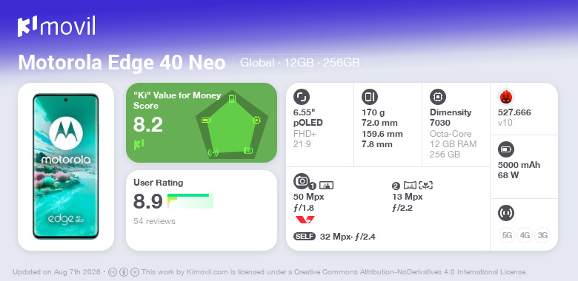
Task: Click the display screen size icon
Action: (301, 97)
